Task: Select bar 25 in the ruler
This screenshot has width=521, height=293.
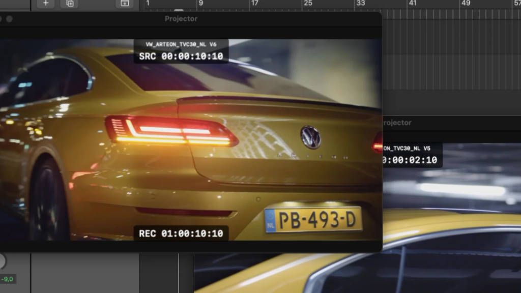Action: [308, 3]
